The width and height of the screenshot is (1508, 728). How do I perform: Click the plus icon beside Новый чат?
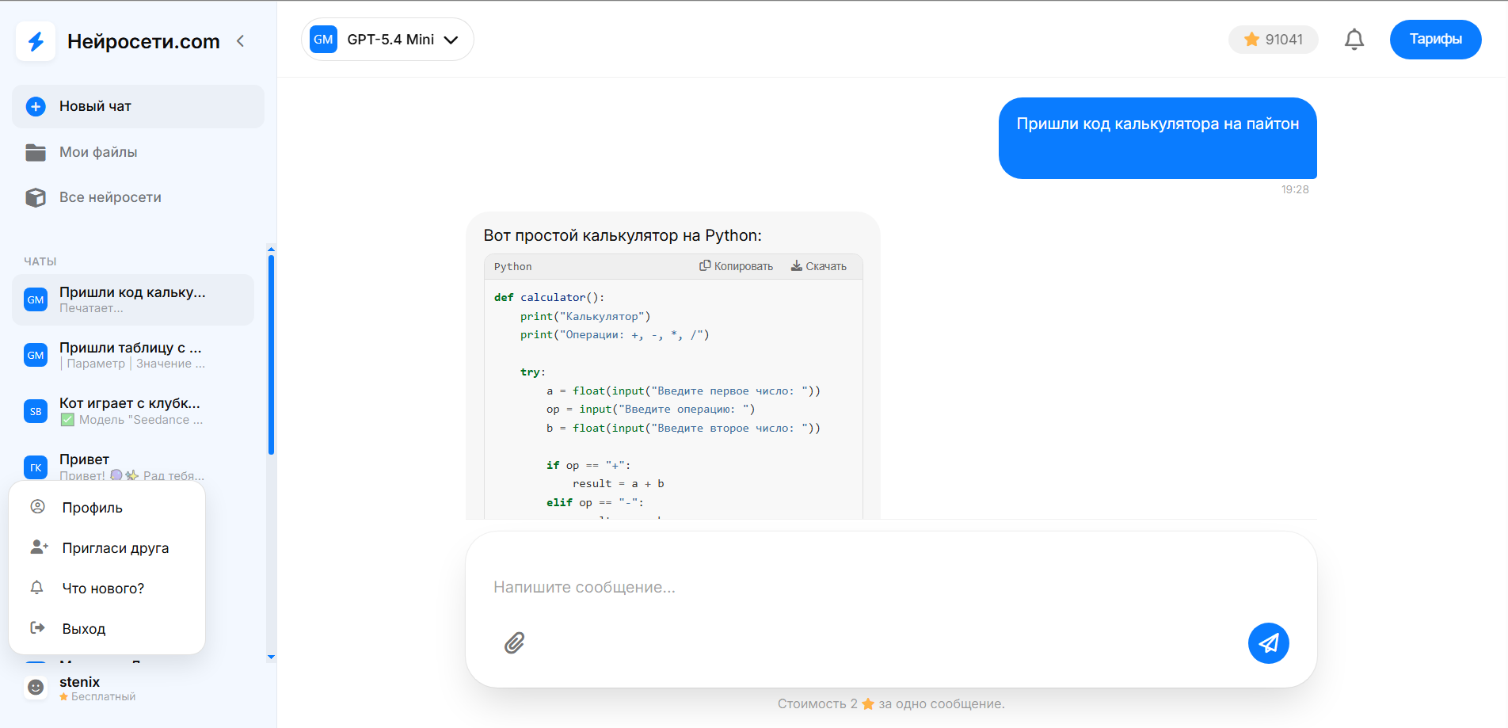(36, 106)
